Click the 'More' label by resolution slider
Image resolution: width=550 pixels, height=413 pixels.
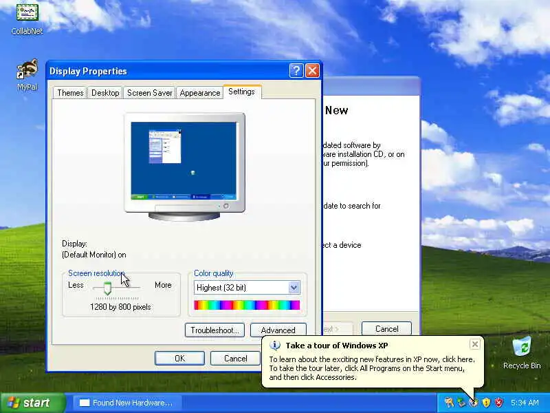163,285
